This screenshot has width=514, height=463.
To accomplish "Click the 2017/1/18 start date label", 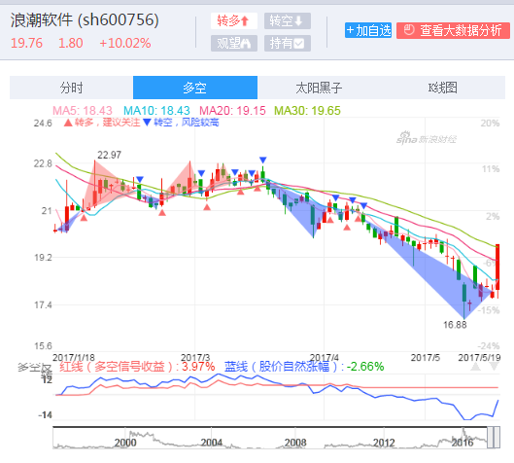I will tap(74, 357).
